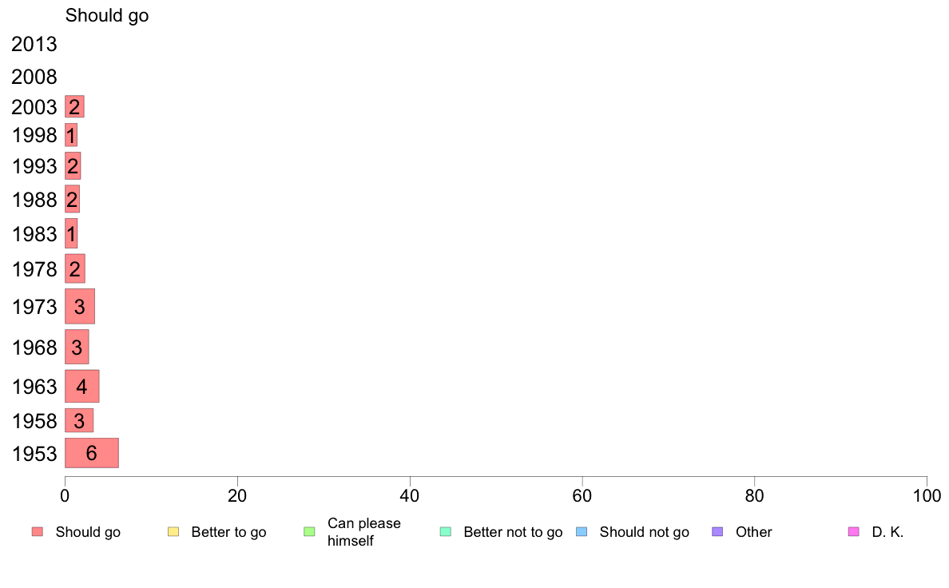The image size is (949, 588).
Task: Click the Should go chart title
Action: tap(107, 16)
